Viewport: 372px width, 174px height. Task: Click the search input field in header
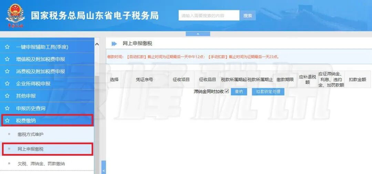coord(209,15)
